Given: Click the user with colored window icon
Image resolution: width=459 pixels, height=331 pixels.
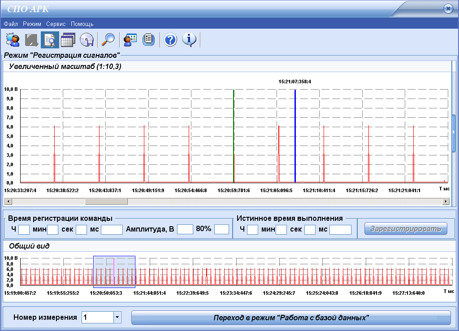Looking at the screenshot, I should [130, 40].
